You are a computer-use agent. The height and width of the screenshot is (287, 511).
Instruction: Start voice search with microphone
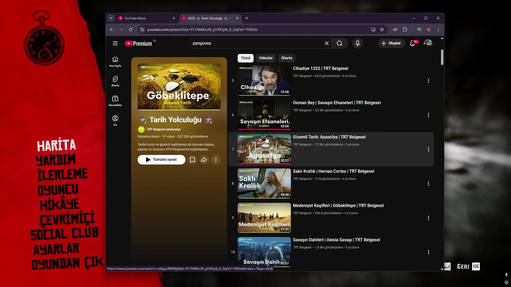tap(358, 43)
